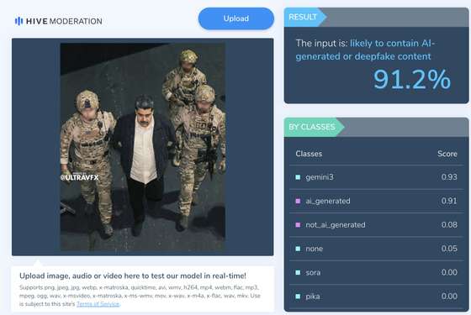Click the Classes column header
The height and width of the screenshot is (315, 471).
[309, 154]
